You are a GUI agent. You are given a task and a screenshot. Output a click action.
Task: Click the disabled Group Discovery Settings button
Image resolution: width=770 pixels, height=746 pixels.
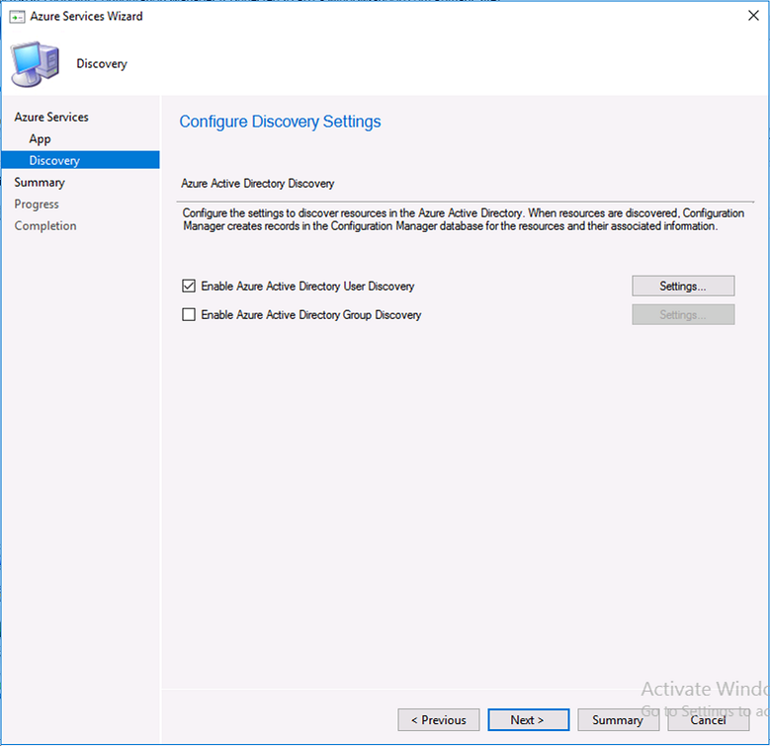click(683, 314)
